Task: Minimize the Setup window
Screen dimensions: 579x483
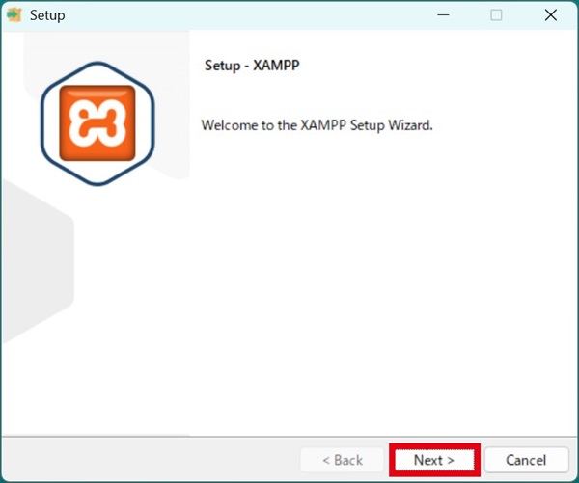Action: 443,15
